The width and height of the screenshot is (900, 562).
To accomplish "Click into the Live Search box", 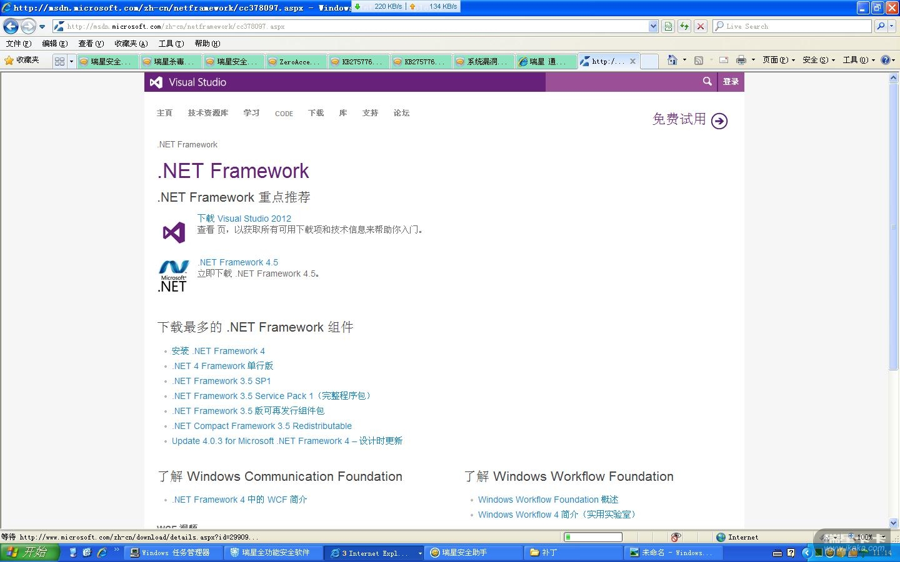I will click(792, 26).
